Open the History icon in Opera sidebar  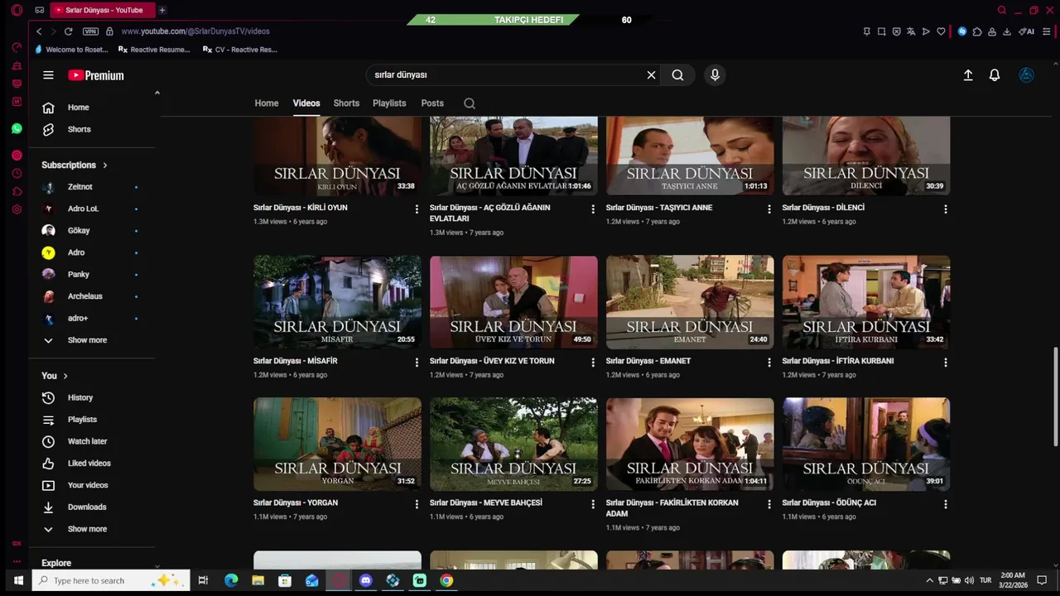coord(17,173)
